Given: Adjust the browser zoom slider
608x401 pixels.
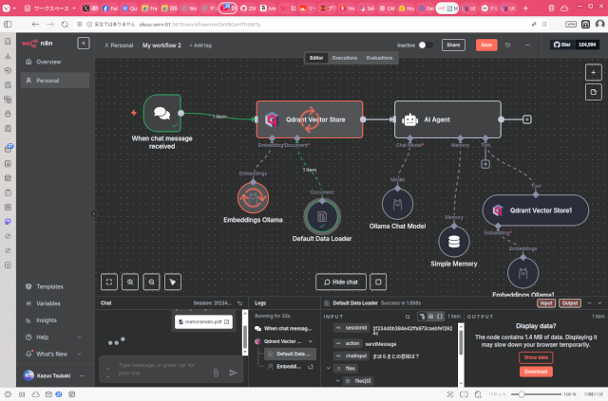Looking at the screenshot, I should click(x=522, y=394).
